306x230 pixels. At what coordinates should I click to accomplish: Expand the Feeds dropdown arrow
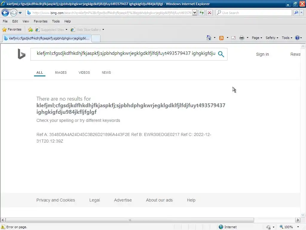tap(227, 38)
